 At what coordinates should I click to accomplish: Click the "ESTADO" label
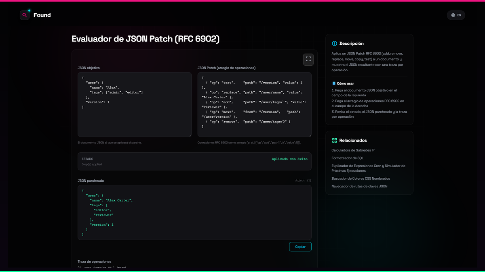[x=87, y=159]
